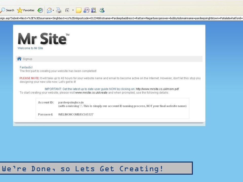Click the Search magnifier toolbar button

(x=7, y=10)
